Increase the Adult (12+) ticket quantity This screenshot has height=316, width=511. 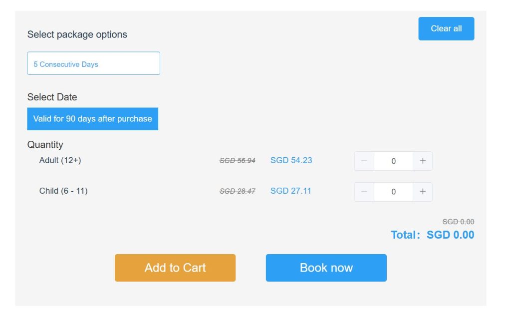click(x=423, y=161)
